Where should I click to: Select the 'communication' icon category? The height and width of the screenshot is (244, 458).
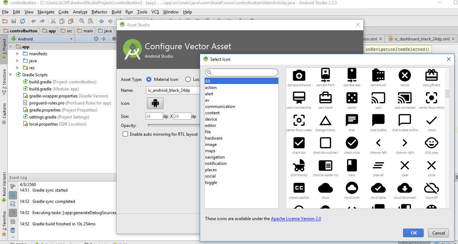click(220, 107)
